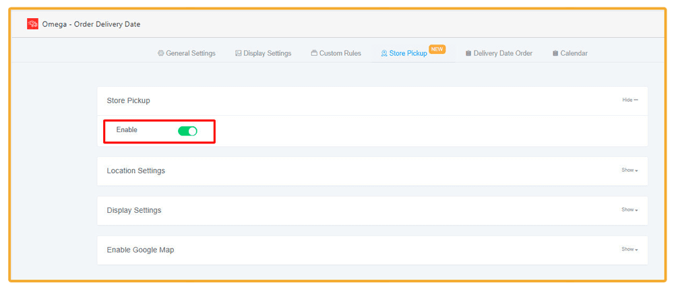The width and height of the screenshot is (674, 289).
Task: Open the Delivery Date Order tab
Action: (503, 53)
